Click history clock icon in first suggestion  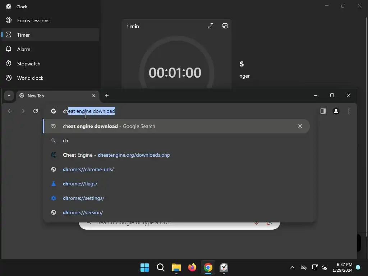tap(54, 126)
